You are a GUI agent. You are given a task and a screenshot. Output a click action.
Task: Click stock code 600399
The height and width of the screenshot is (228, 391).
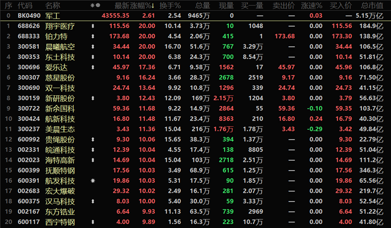pyautogui.click(x=28, y=170)
